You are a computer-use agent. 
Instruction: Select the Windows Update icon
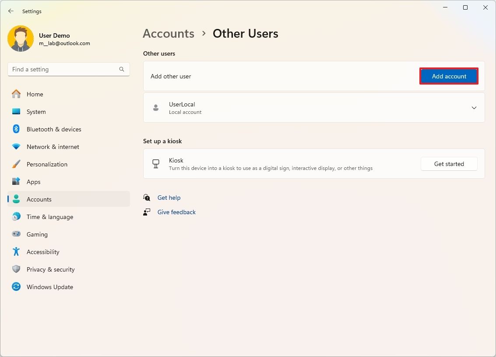[x=16, y=287]
